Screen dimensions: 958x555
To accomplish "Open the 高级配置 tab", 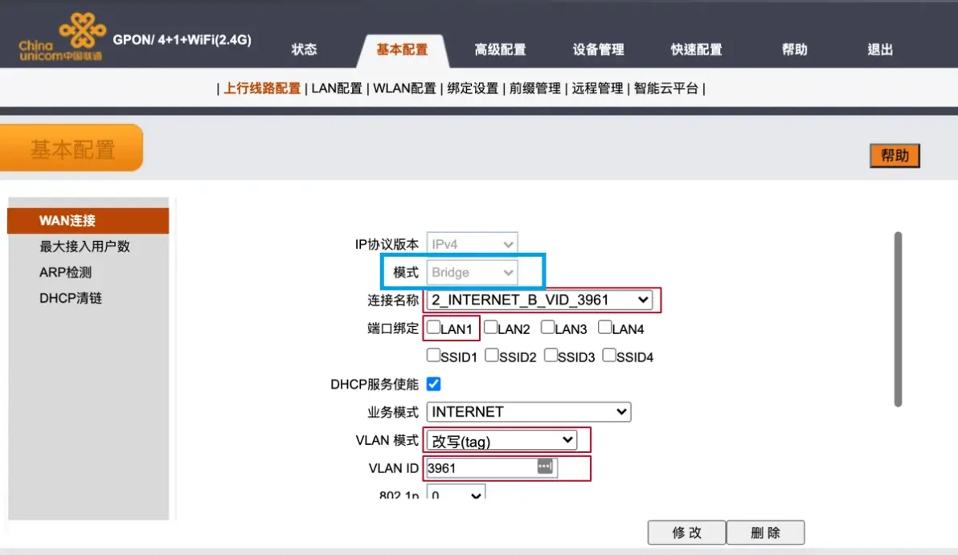I will coord(500,50).
